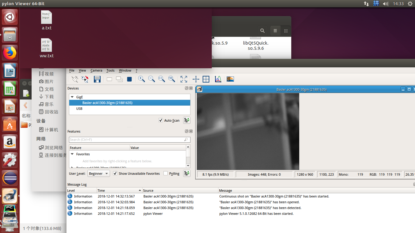Start Continuous Shot acquisition

[x=119, y=79]
